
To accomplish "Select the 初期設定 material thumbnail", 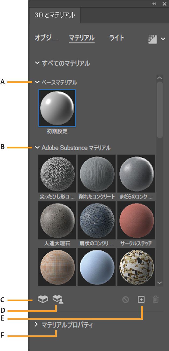I will tap(57, 108).
